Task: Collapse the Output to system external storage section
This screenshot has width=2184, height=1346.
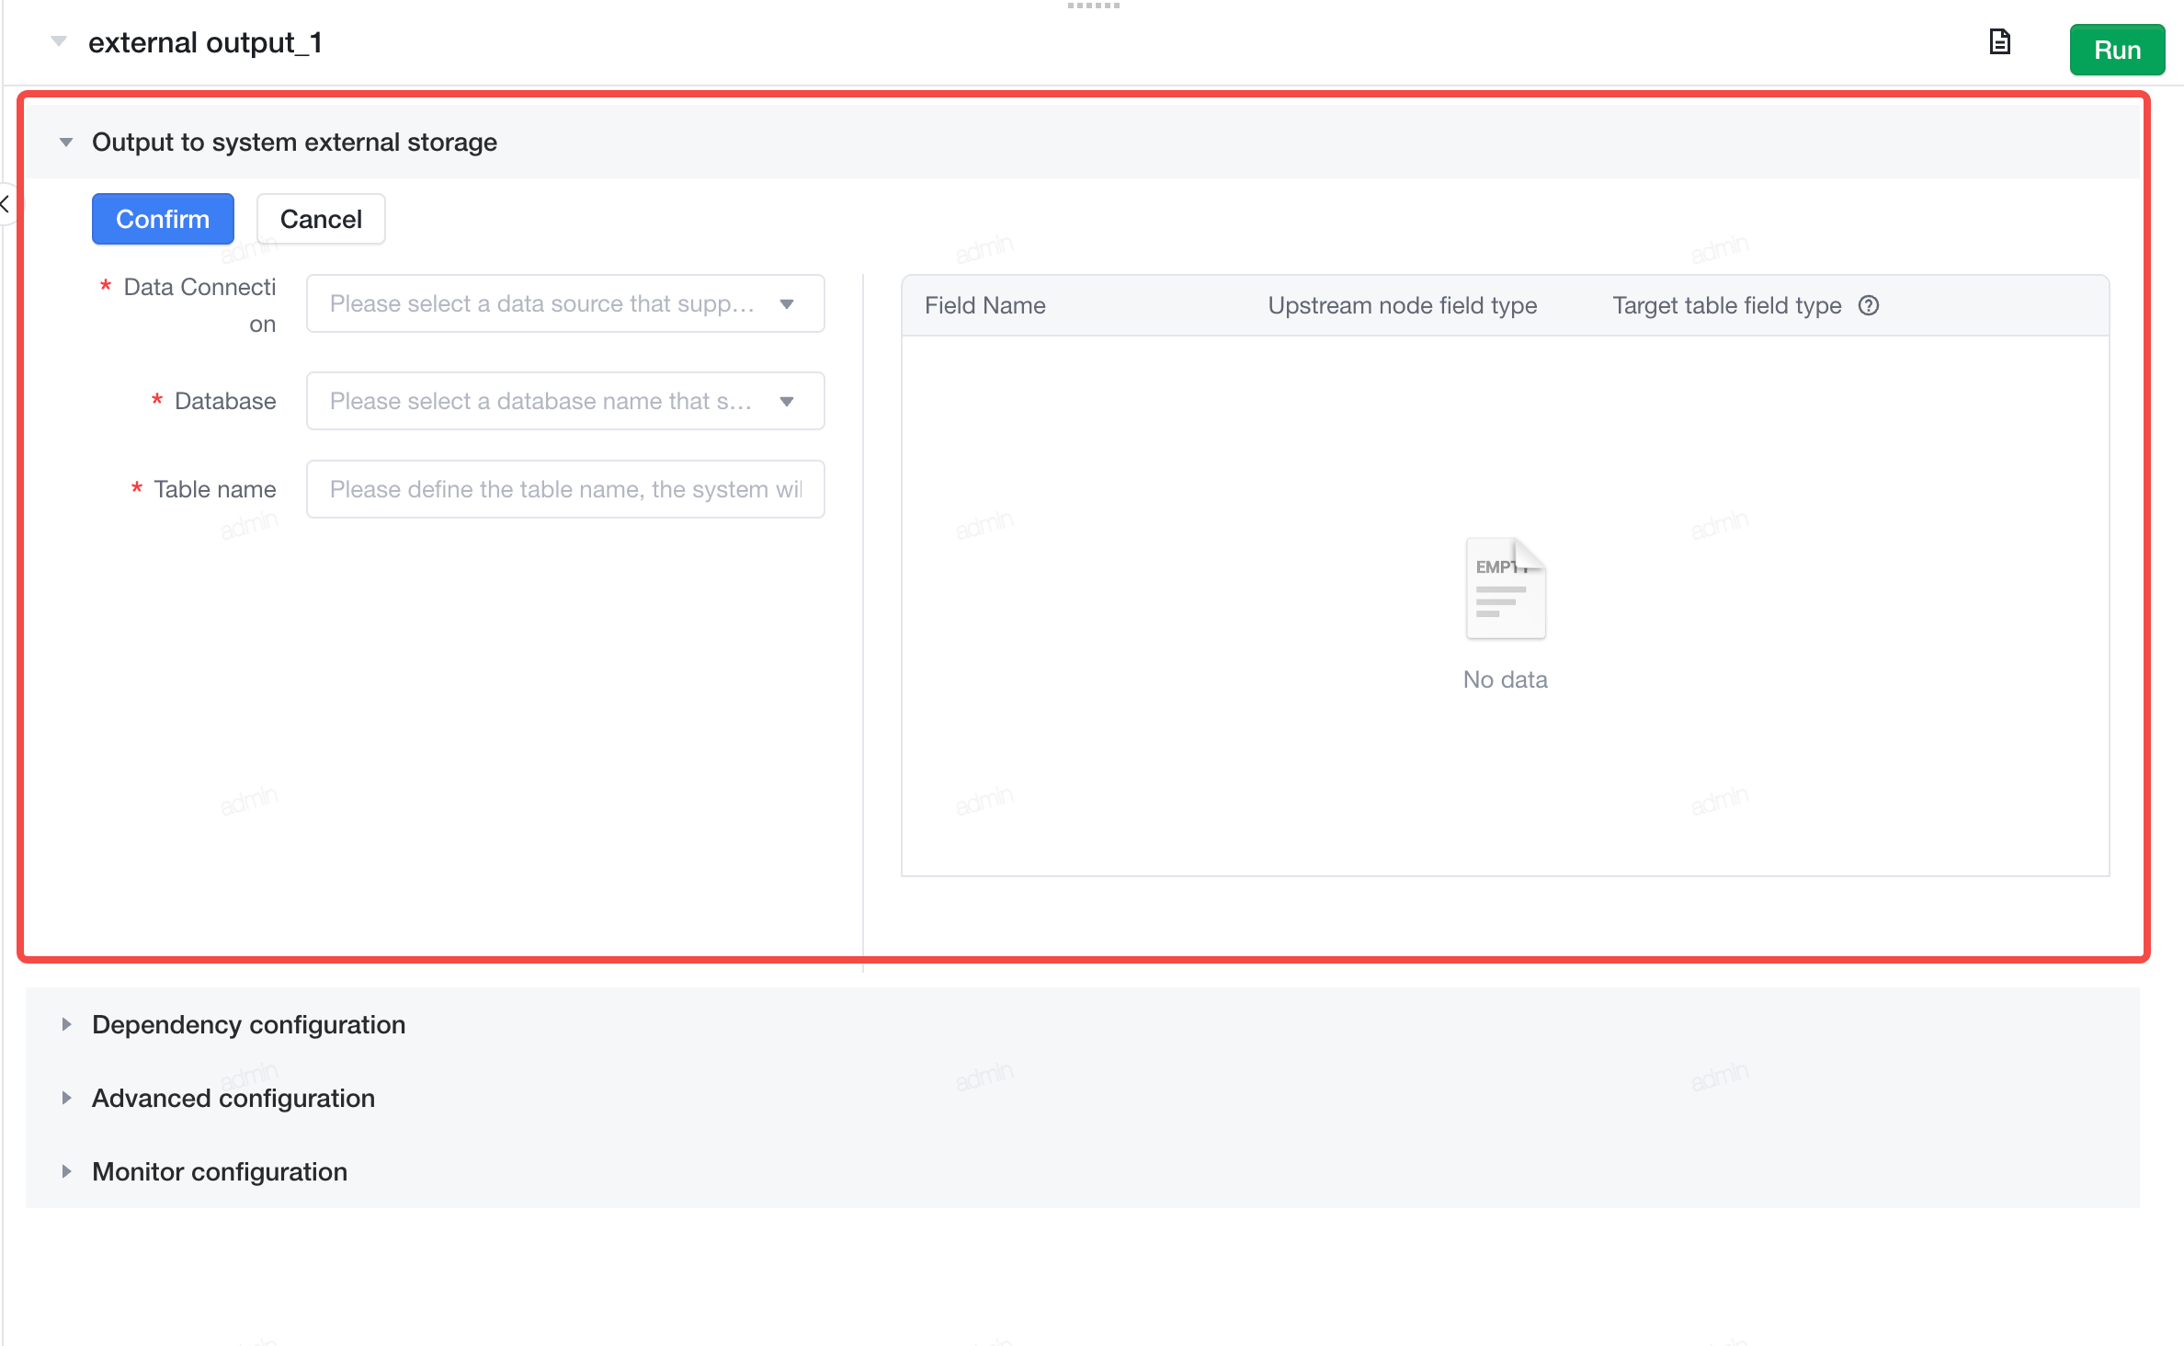Action: tap(66, 143)
